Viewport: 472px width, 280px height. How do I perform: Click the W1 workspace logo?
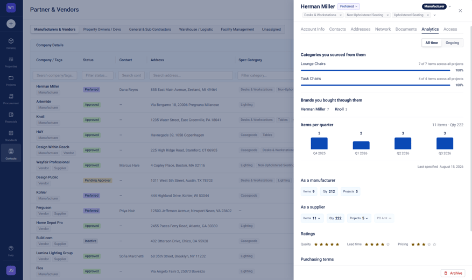pos(11,8)
